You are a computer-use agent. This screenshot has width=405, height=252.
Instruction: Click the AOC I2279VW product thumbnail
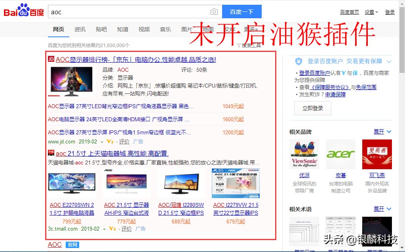pos(236,183)
